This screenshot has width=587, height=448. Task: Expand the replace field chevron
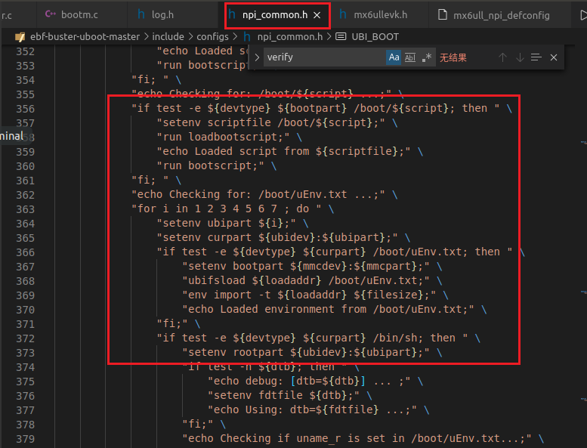point(257,57)
